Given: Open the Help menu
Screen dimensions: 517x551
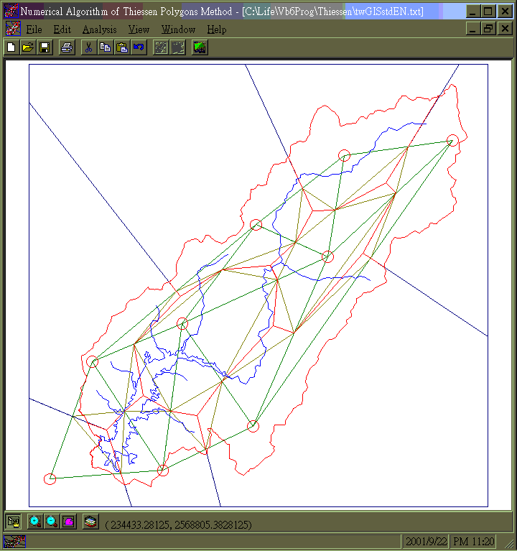Looking at the screenshot, I should click(216, 29).
